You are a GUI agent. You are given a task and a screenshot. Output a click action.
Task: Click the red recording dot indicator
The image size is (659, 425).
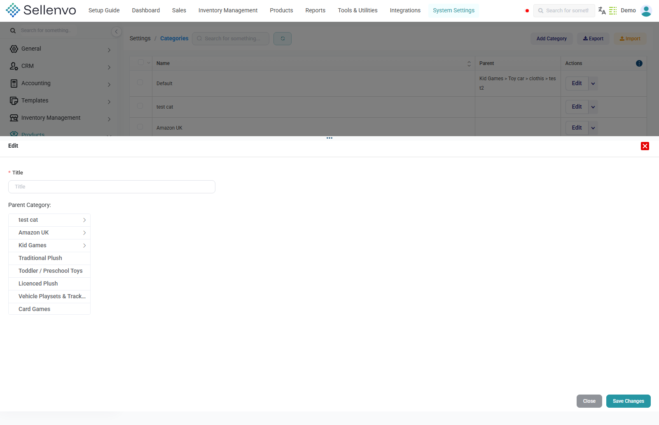(527, 11)
